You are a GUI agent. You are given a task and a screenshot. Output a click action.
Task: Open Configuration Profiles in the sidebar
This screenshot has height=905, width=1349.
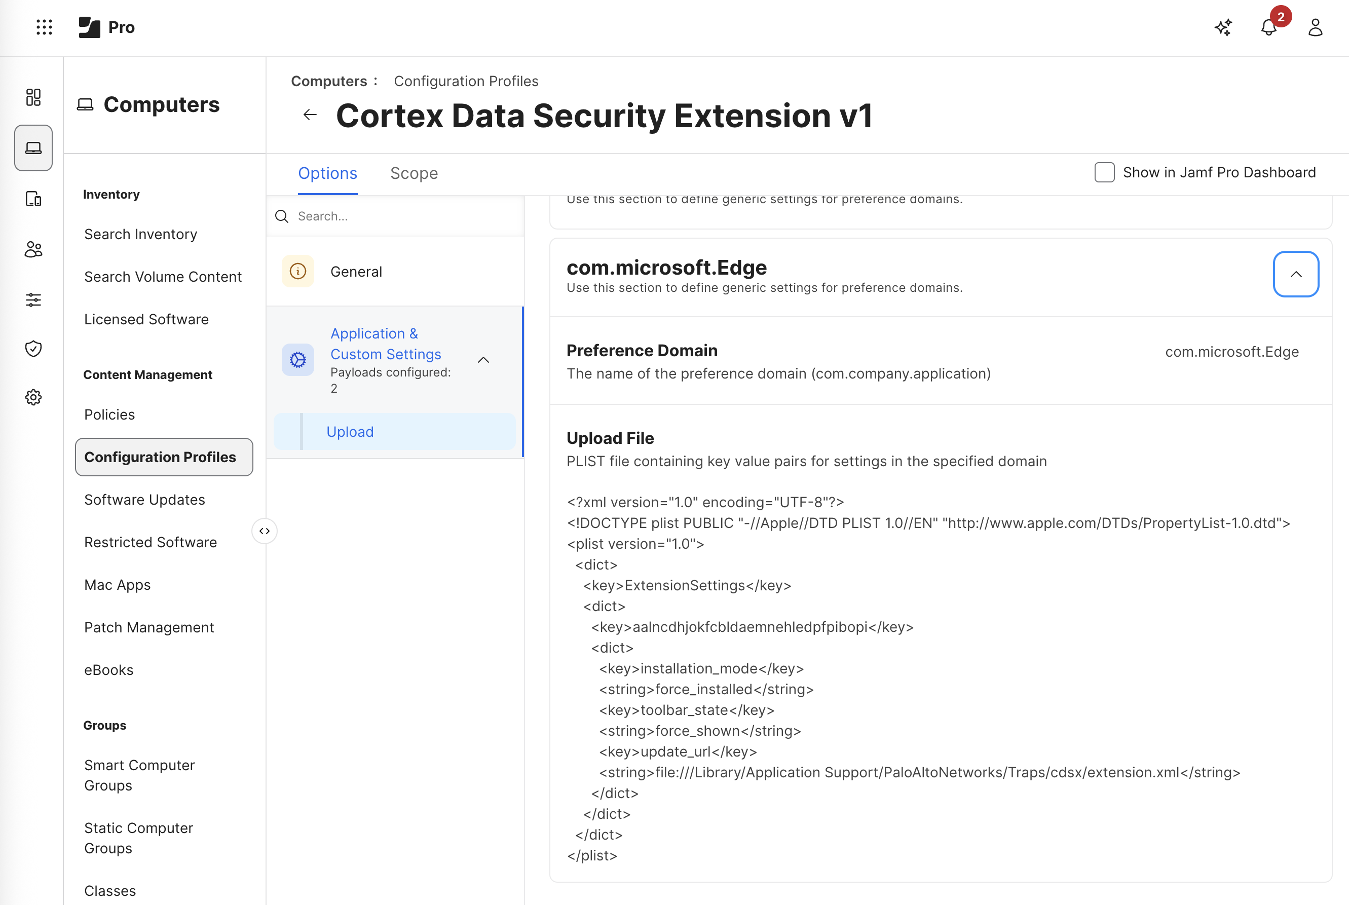point(164,457)
